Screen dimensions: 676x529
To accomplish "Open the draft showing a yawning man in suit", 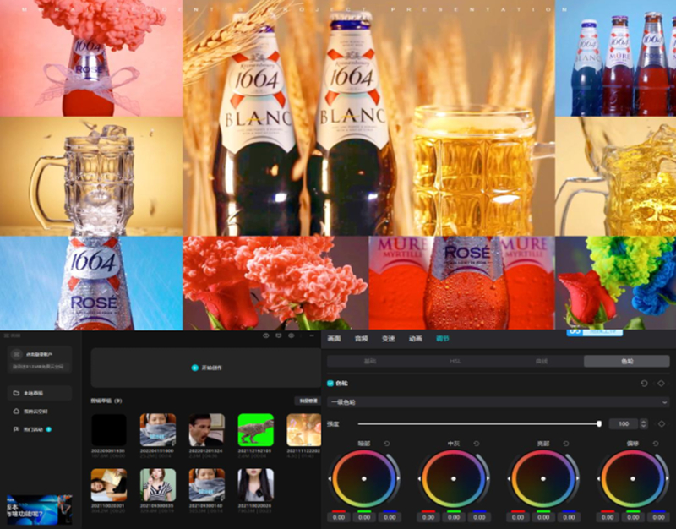I will point(207,430).
